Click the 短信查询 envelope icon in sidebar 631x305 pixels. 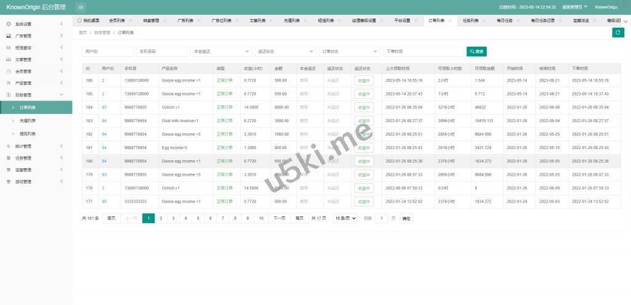(x=8, y=47)
